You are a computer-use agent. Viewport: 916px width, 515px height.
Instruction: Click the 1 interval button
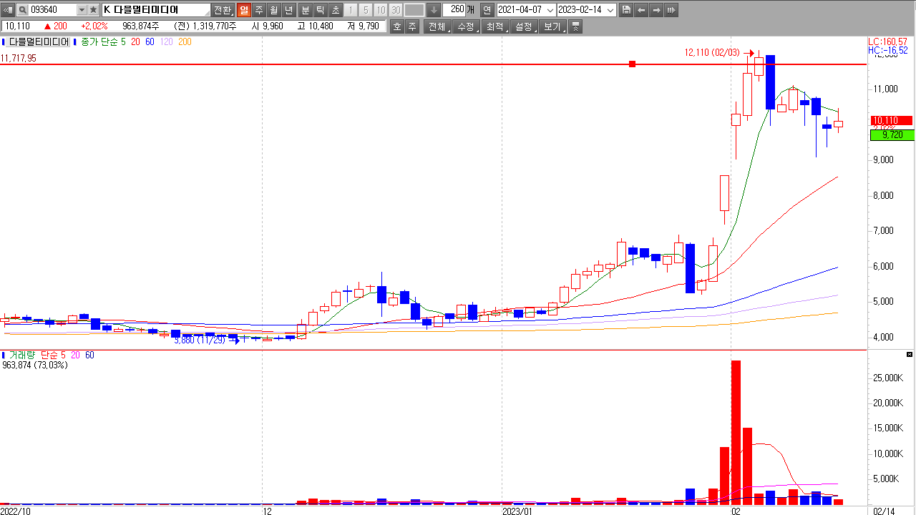(351, 10)
